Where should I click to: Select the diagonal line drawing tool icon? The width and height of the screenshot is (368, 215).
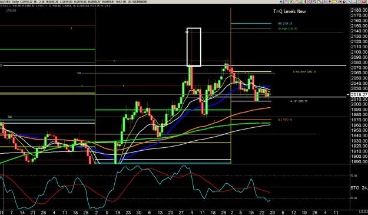320,1
